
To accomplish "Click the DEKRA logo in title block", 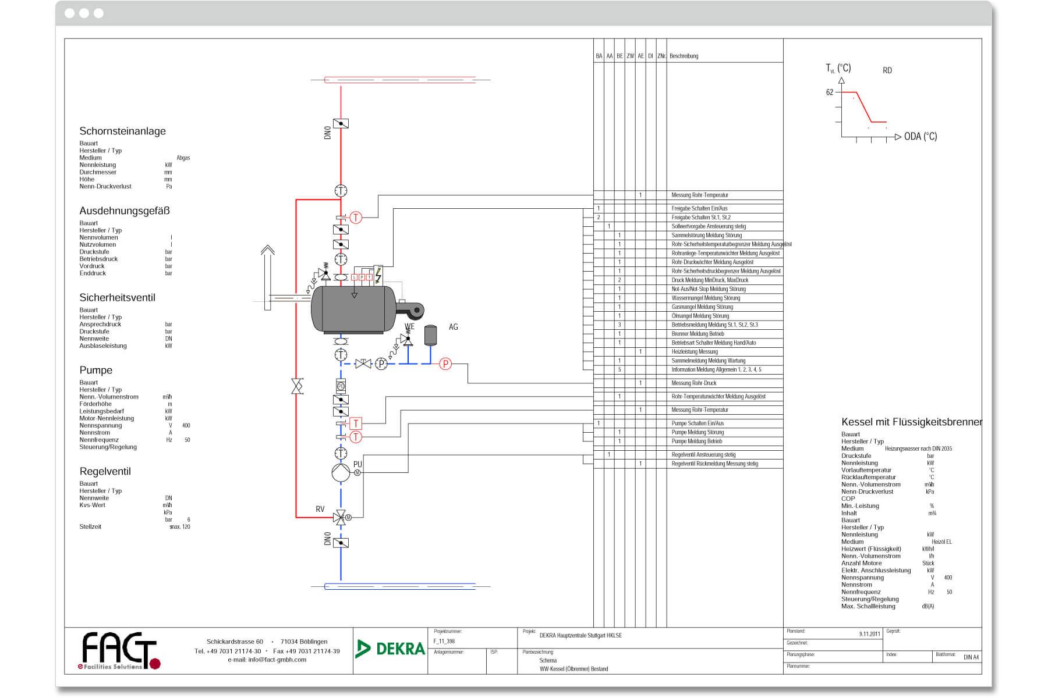I will [391, 649].
